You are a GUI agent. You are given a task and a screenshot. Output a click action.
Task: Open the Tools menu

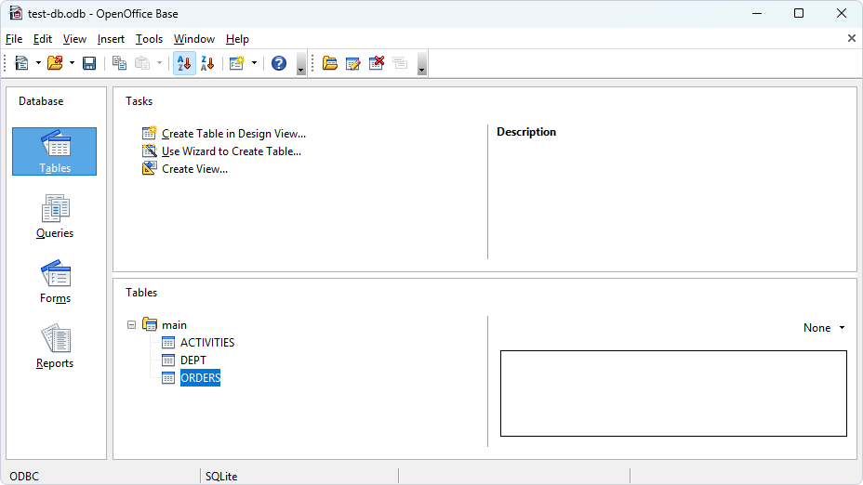(149, 39)
